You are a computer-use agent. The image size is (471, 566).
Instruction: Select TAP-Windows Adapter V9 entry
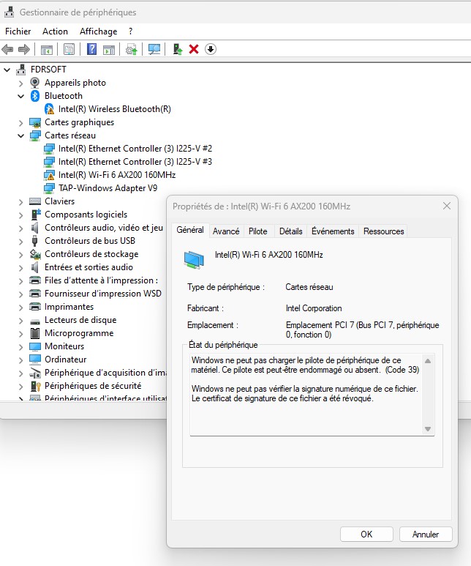(x=108, y=188)
